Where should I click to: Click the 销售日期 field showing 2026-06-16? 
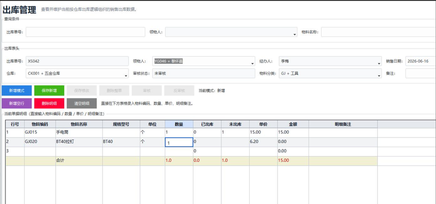(421, 61)
